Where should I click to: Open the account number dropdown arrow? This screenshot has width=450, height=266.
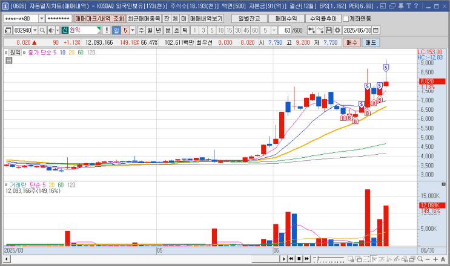(x=42, y=19)
